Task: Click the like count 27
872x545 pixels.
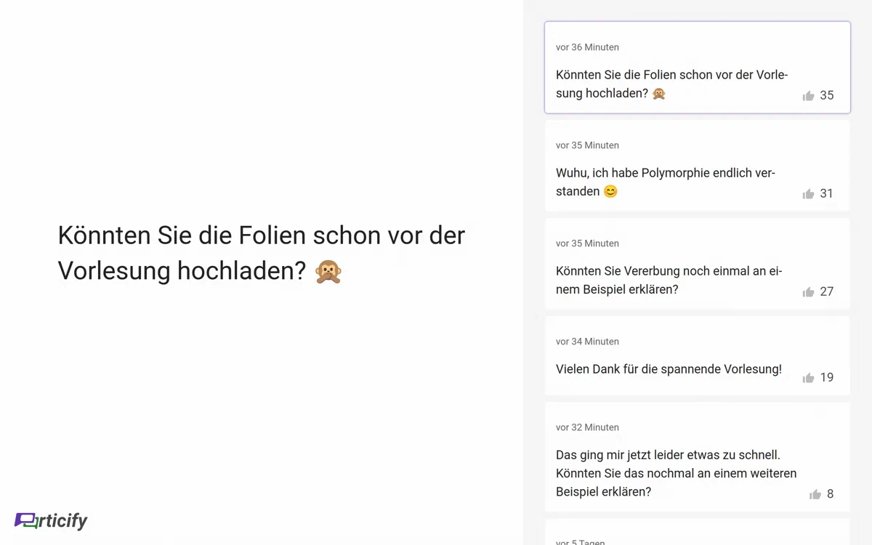Action: coord(827,292)
